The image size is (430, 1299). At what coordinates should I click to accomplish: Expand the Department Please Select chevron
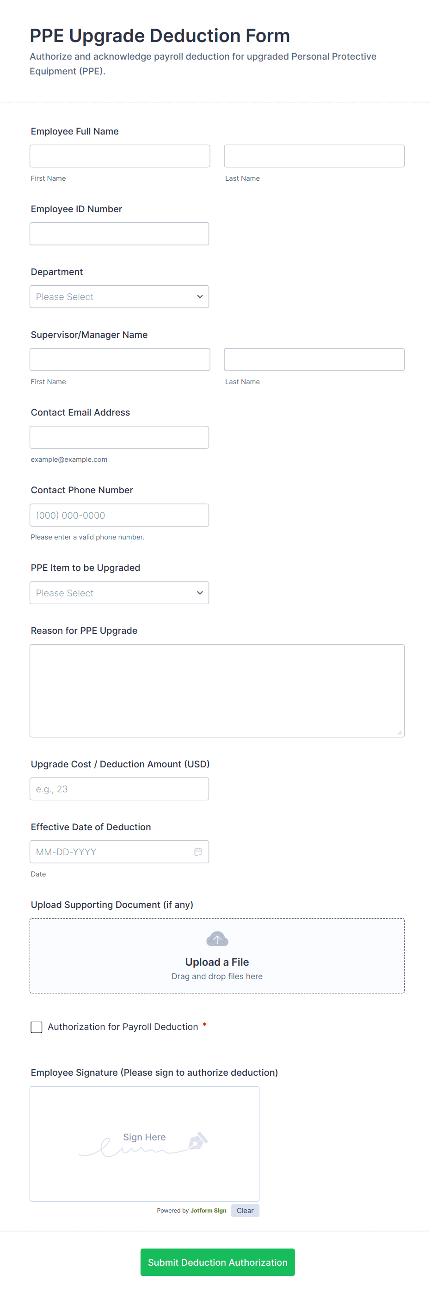[200, 296]
